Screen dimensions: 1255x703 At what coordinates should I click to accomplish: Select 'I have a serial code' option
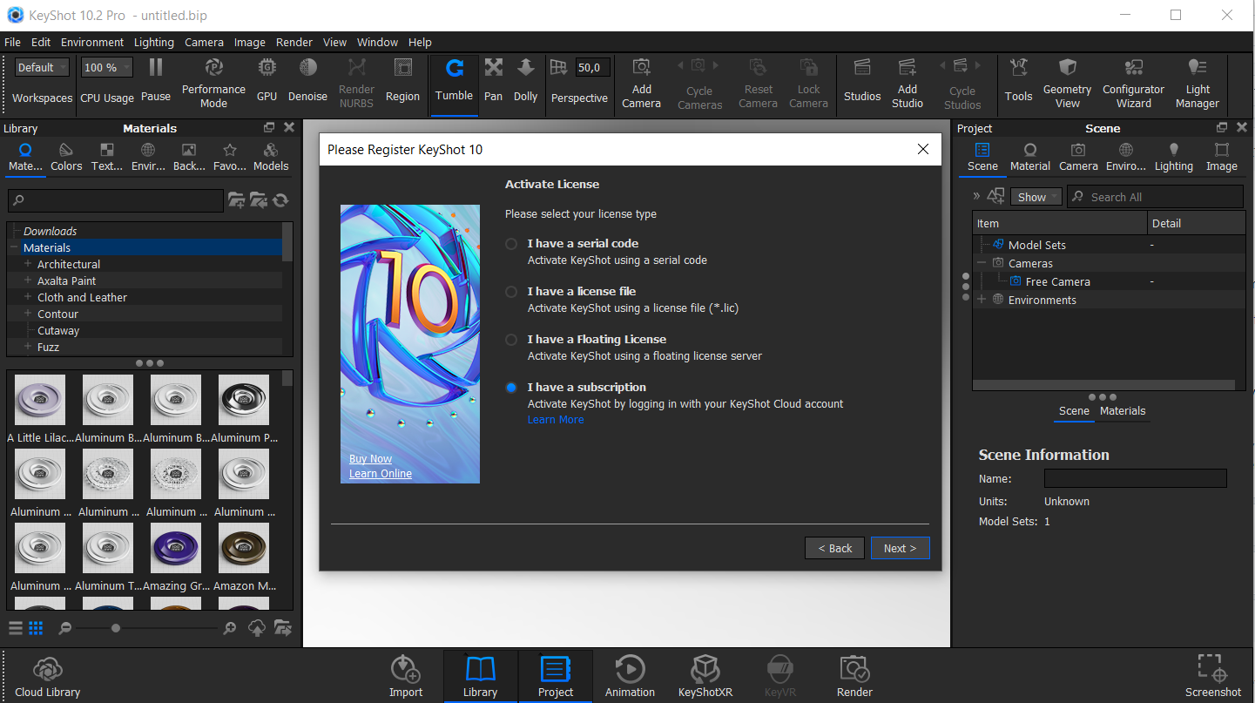click(511, 244)
